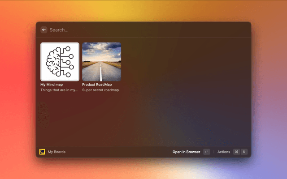This screenshot has width=287, height=179.
Task: Click the Return key icon
Action: tap(206, 152)
